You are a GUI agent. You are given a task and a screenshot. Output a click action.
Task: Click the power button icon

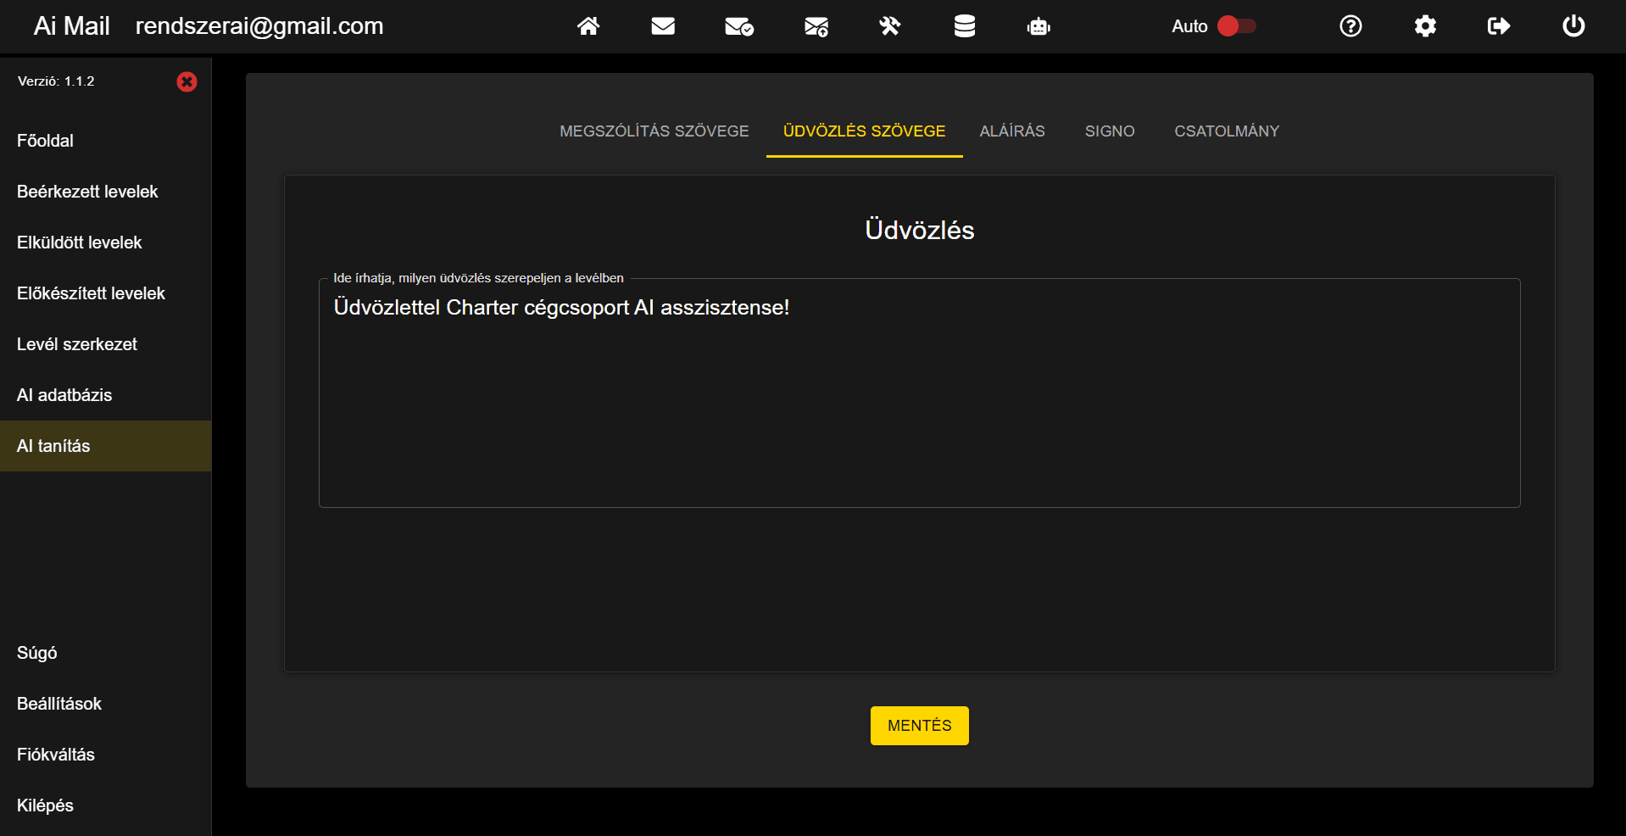click(1573, 26)
